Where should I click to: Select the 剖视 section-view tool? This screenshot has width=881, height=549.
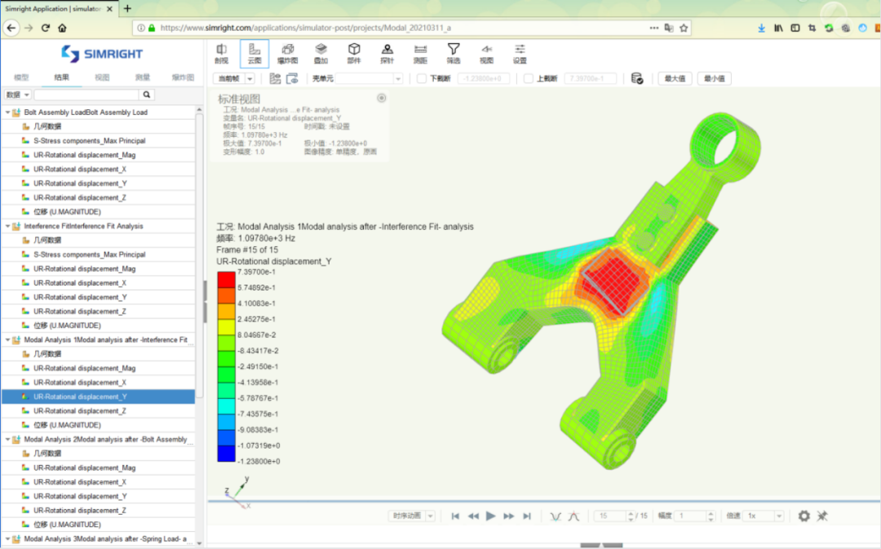click(x=221, y=54)
